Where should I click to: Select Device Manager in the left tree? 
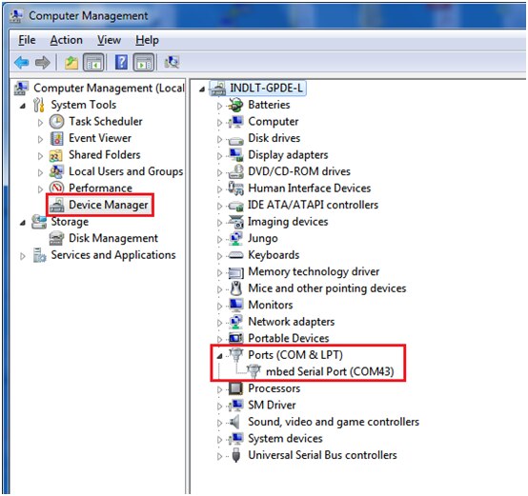(x=108, y=205)
